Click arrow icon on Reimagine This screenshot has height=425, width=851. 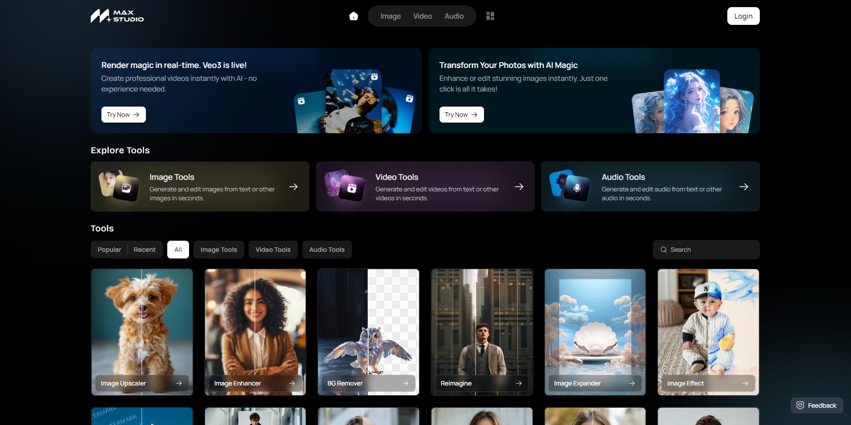click(519, 383)
